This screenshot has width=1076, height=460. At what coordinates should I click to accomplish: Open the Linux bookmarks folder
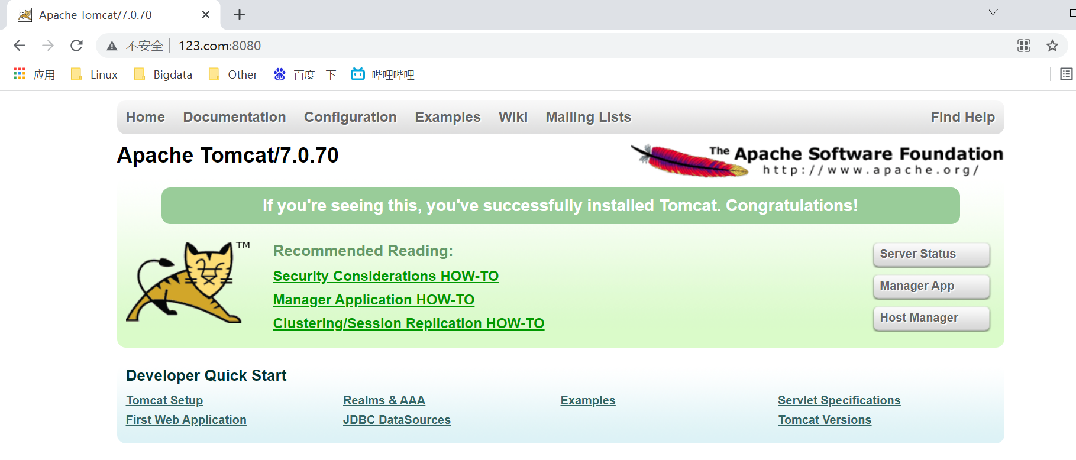pyautogui.click(x=95, y=74)
